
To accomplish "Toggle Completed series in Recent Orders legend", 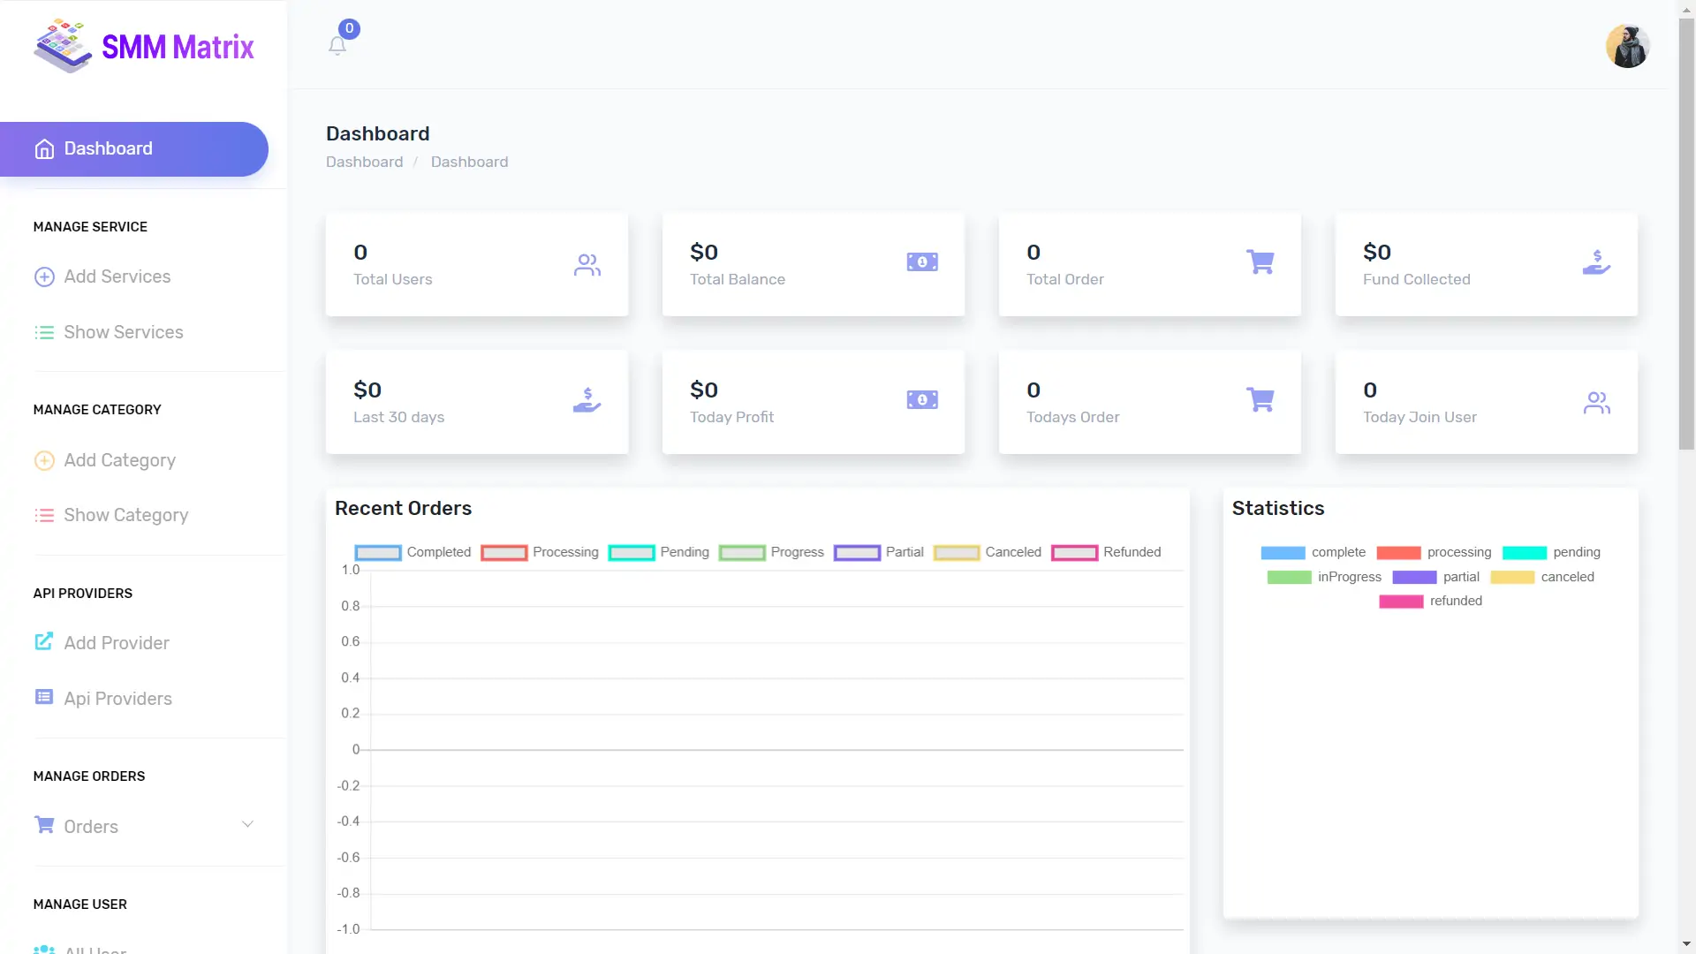I will (x=378, y=553).
